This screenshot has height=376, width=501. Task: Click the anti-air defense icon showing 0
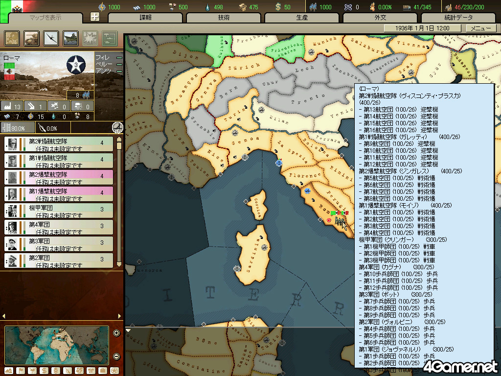coord(55,106)
